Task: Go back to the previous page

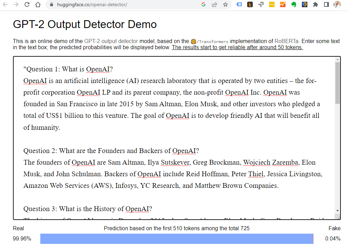Action: click(5, 4)
